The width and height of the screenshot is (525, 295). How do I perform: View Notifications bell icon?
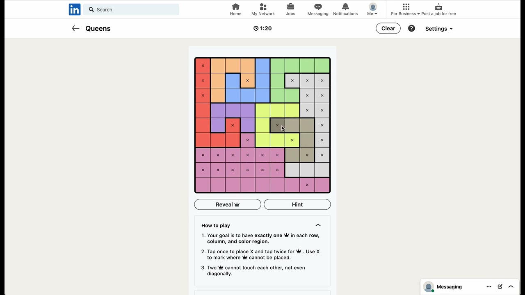click(x=345, y=7)
